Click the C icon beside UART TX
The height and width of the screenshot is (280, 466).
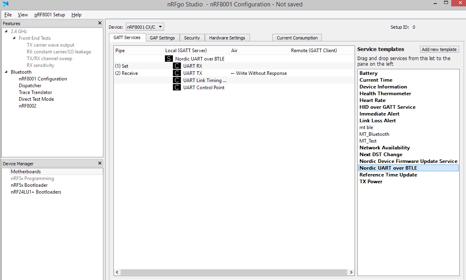177,73
